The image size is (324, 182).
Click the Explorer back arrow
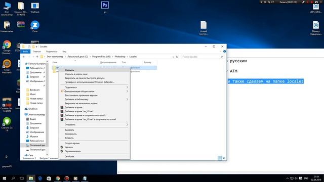click(24, 57)
